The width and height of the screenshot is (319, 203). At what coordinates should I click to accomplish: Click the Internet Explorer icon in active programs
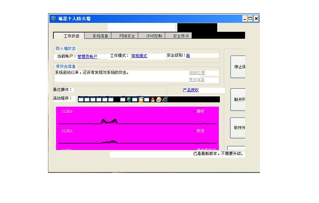164,99
